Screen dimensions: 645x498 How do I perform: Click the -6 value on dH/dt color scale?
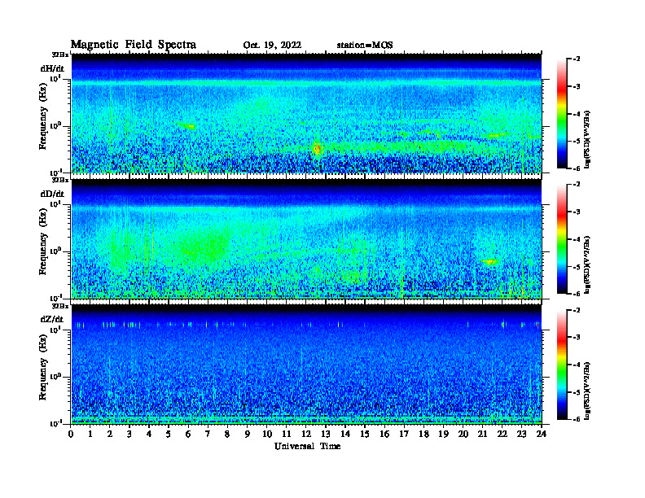point(577,168)
